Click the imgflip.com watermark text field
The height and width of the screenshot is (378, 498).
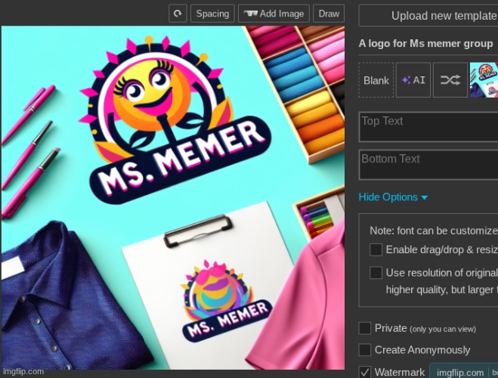pos(459,372)
